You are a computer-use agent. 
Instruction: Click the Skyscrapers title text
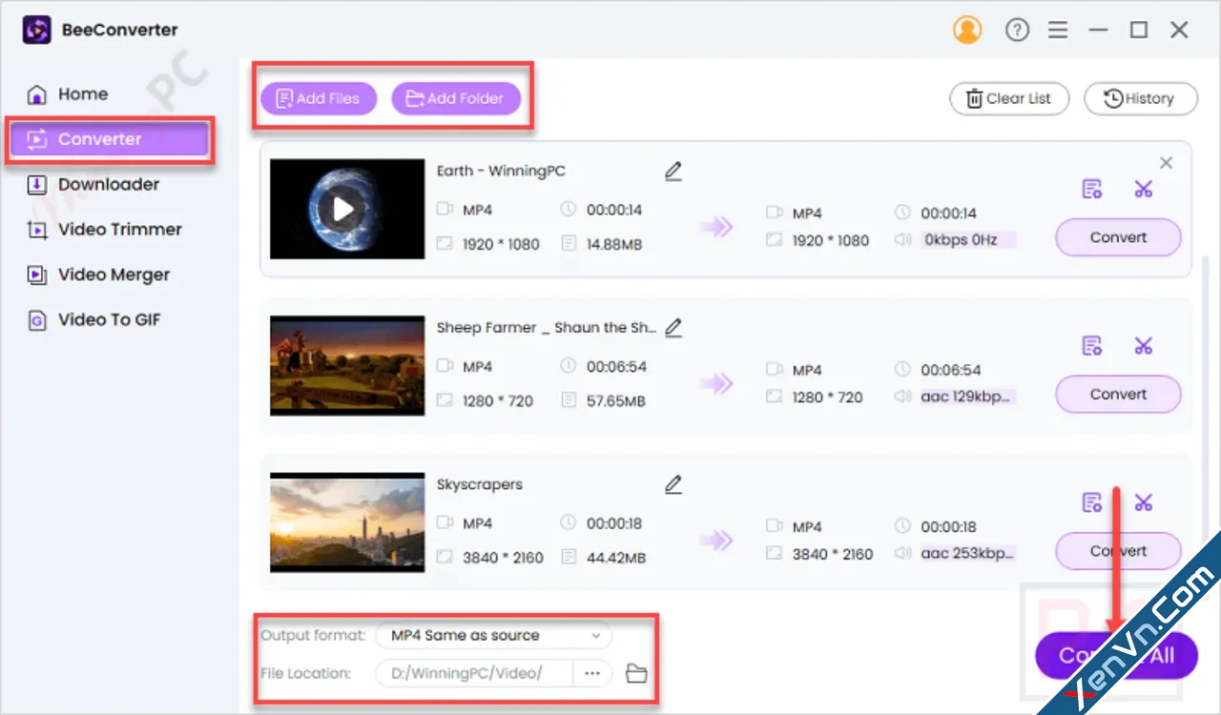coord(479,484)
